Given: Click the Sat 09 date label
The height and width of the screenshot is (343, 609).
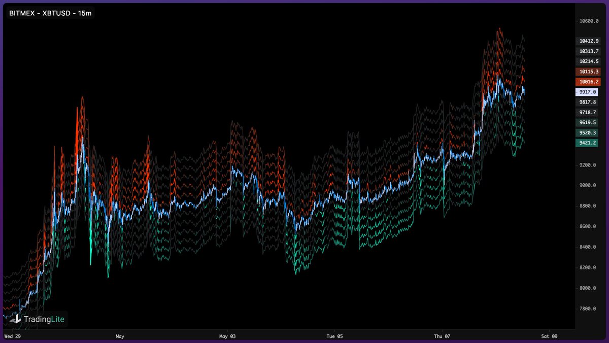Looking at the screenshot, I should tap(550, 336).
